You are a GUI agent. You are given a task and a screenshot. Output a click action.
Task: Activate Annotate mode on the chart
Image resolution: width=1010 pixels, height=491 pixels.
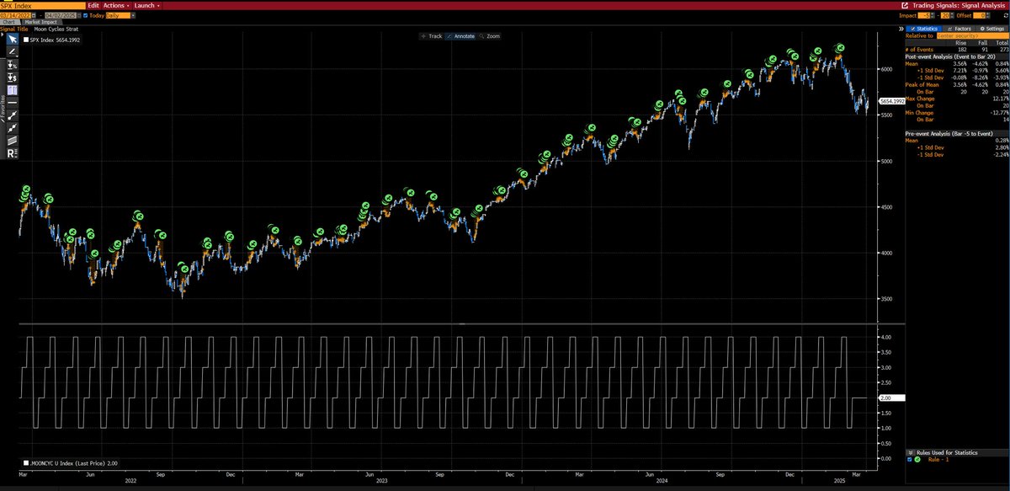pos(460,36)
